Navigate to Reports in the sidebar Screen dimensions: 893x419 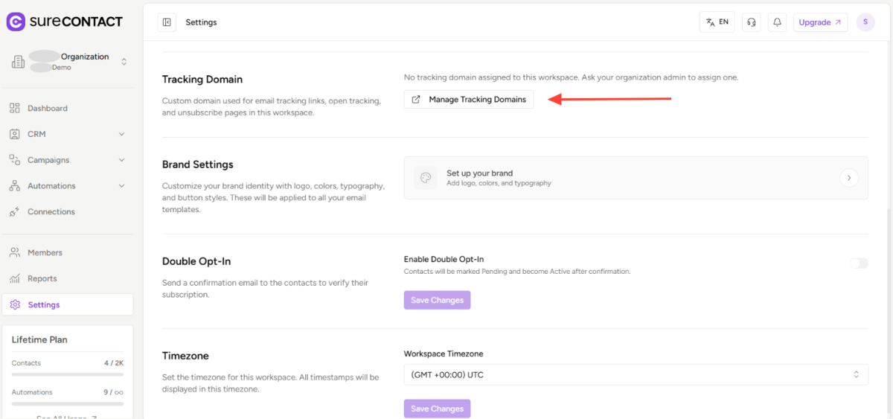click(42, 279)
